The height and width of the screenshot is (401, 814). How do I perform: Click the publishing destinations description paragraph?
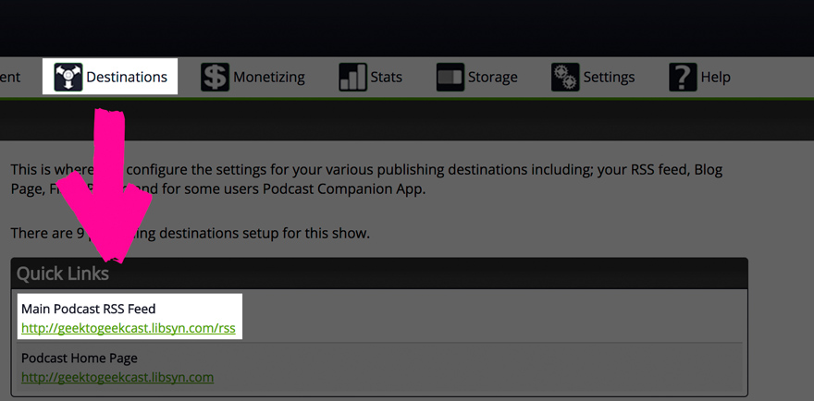click(x=366, y=179)
